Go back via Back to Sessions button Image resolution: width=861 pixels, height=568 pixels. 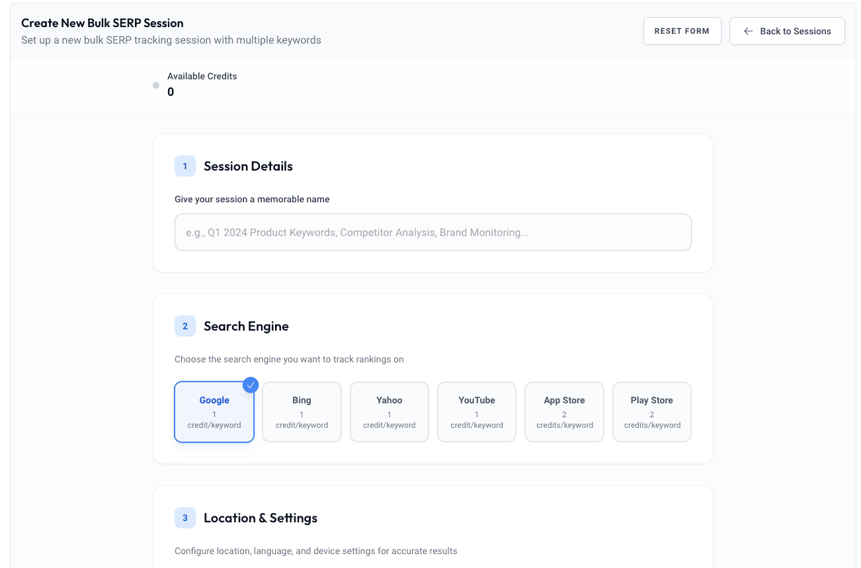pos(787,31)
